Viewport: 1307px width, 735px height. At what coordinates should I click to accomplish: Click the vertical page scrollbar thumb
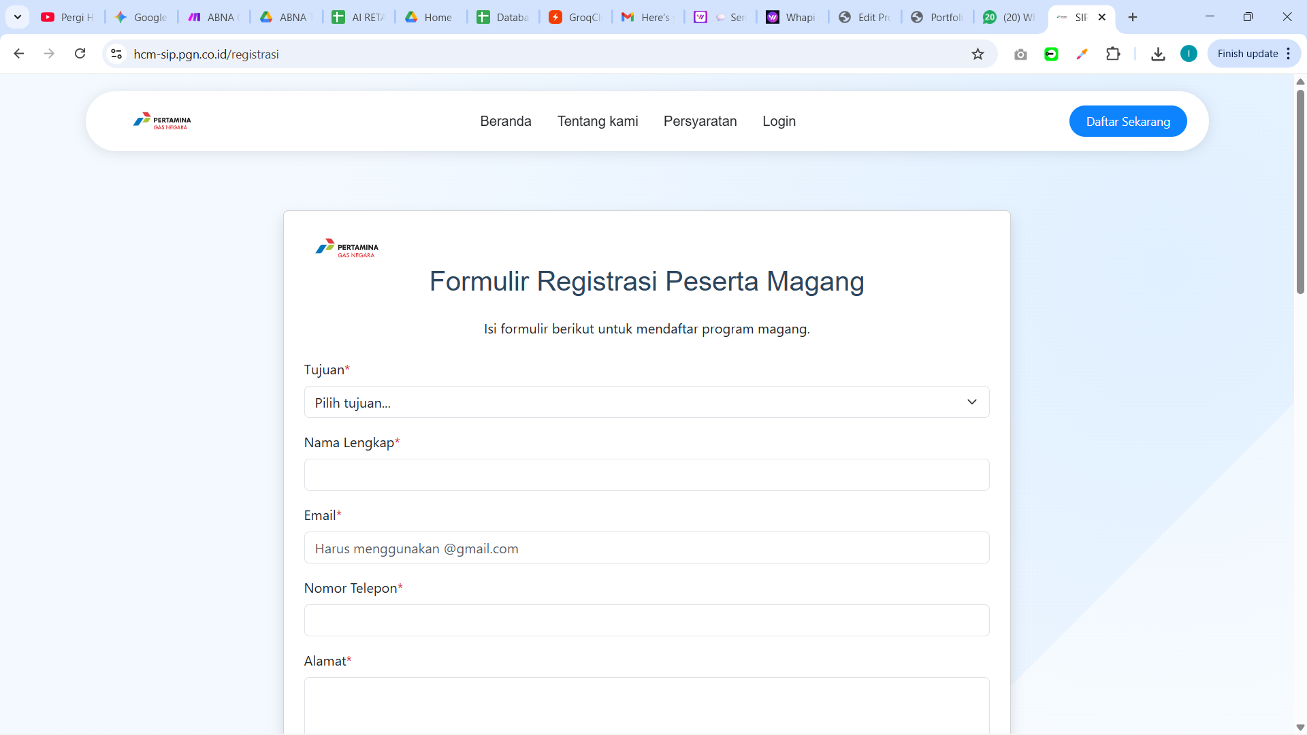pyautogui.click(x=1300, y=191)
